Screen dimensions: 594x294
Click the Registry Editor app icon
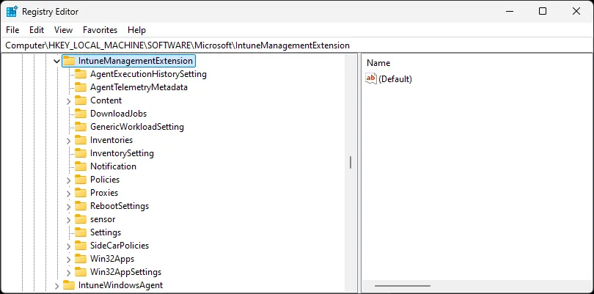(12, 12)
